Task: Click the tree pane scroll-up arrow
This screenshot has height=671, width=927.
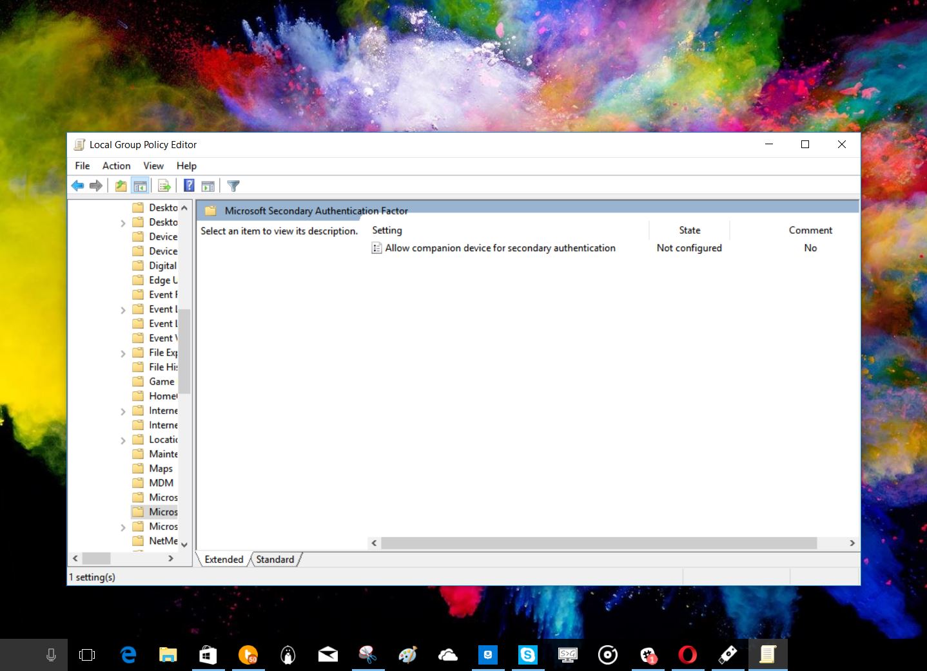Action: pyautogui.click(x=184, y=208)
